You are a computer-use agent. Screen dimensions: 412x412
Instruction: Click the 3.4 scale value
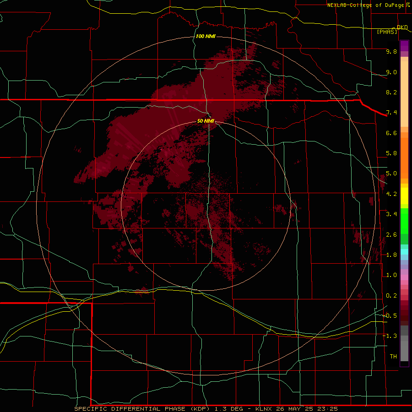(391, 214)
